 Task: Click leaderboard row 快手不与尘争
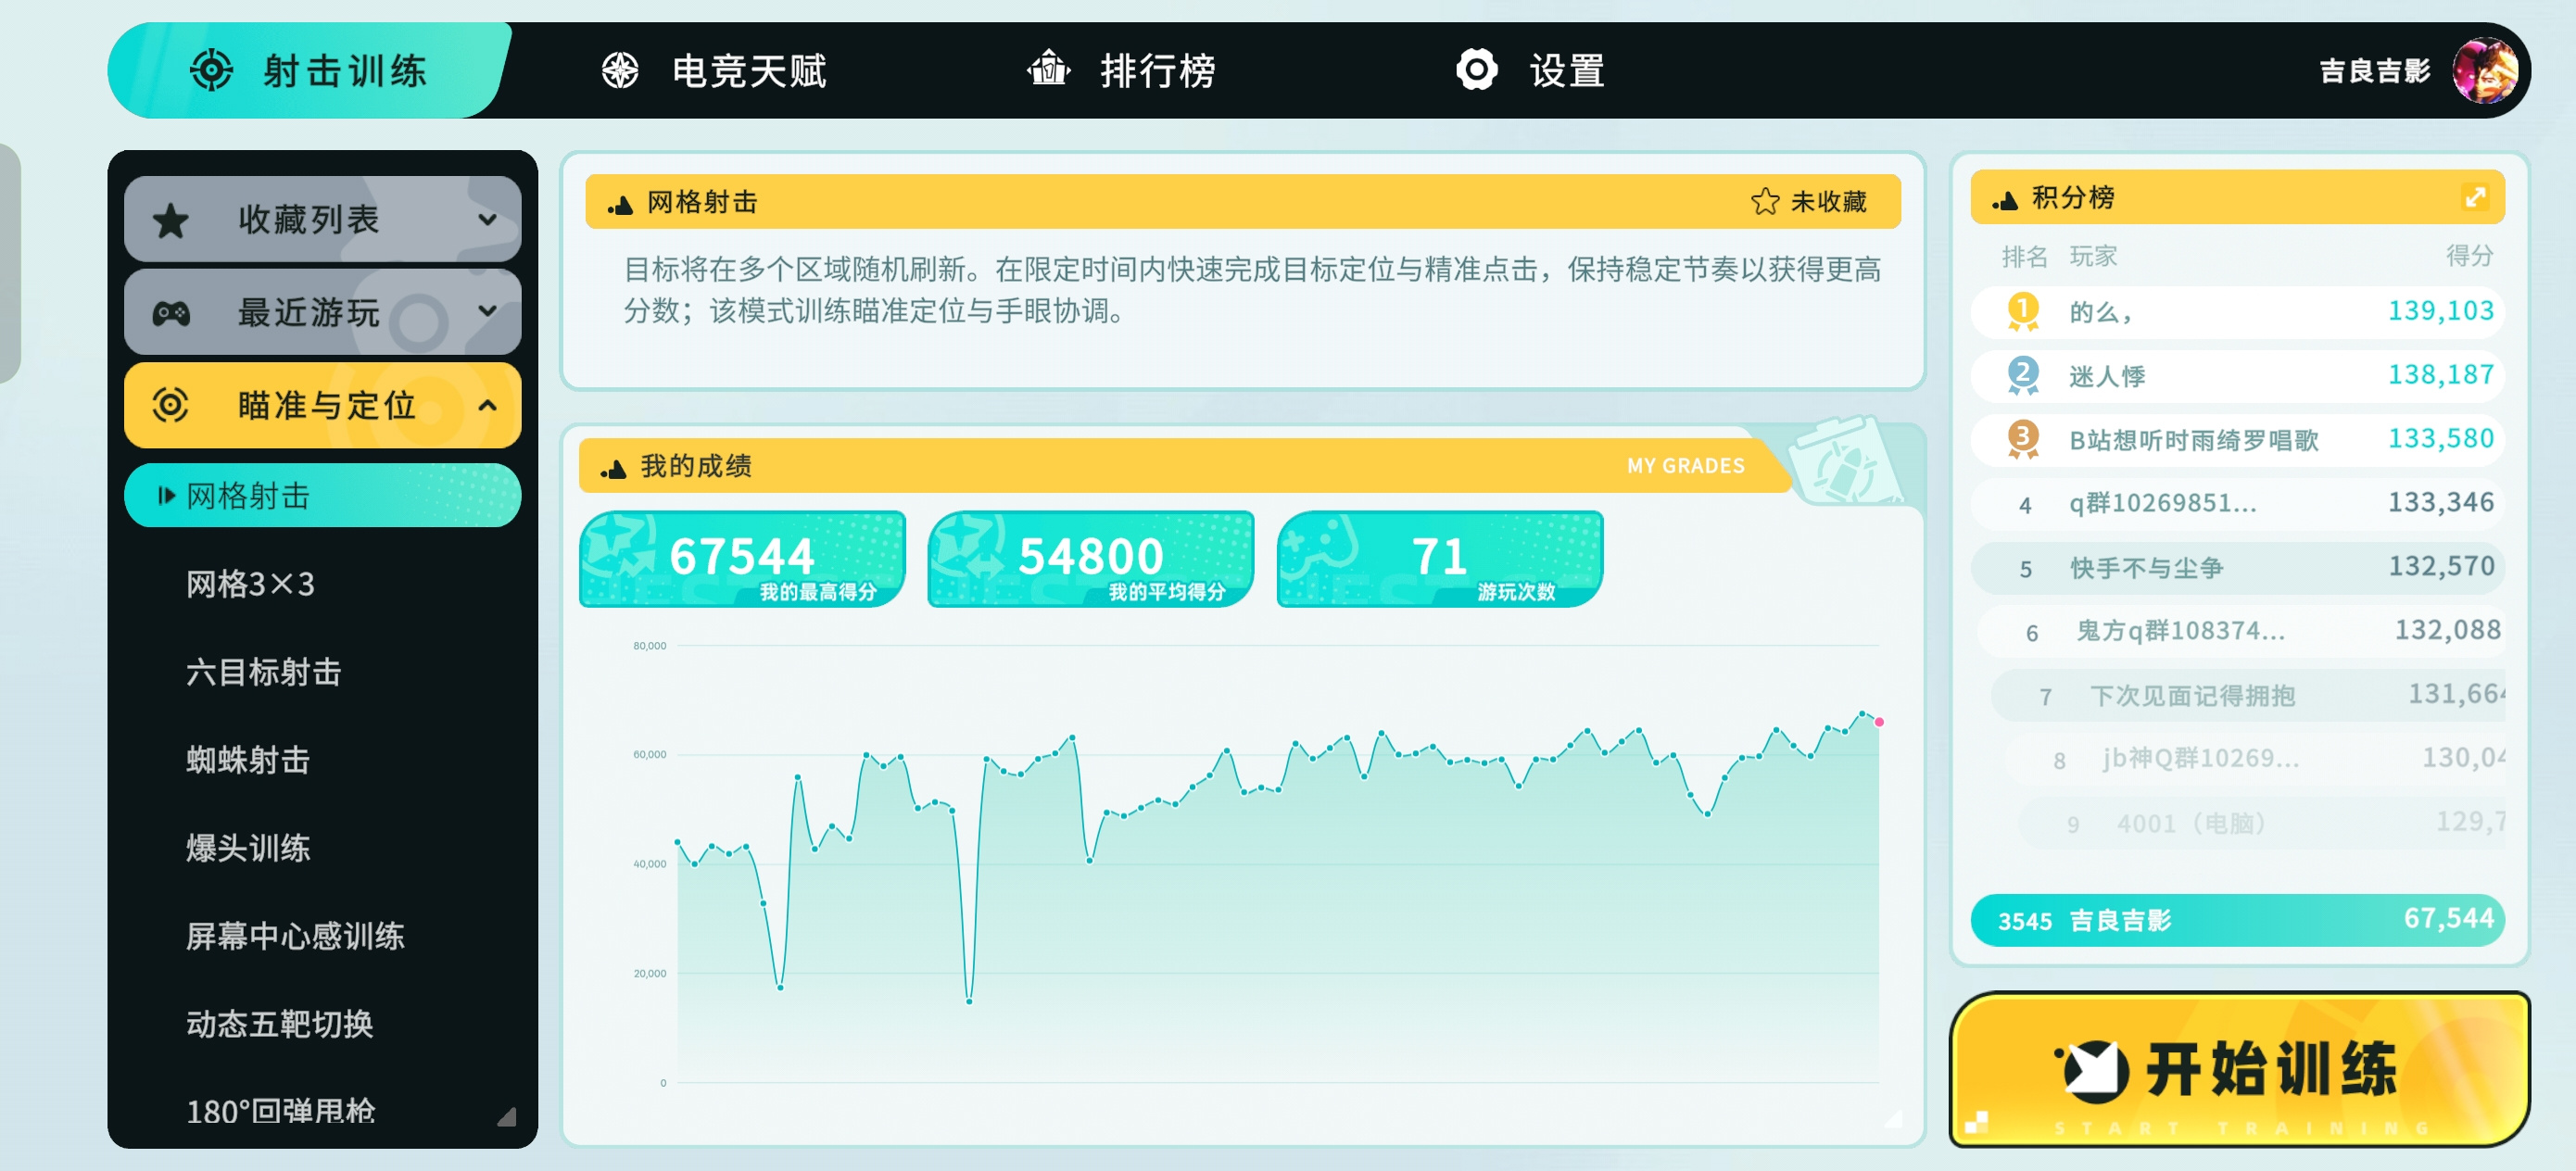point(2237,567)
